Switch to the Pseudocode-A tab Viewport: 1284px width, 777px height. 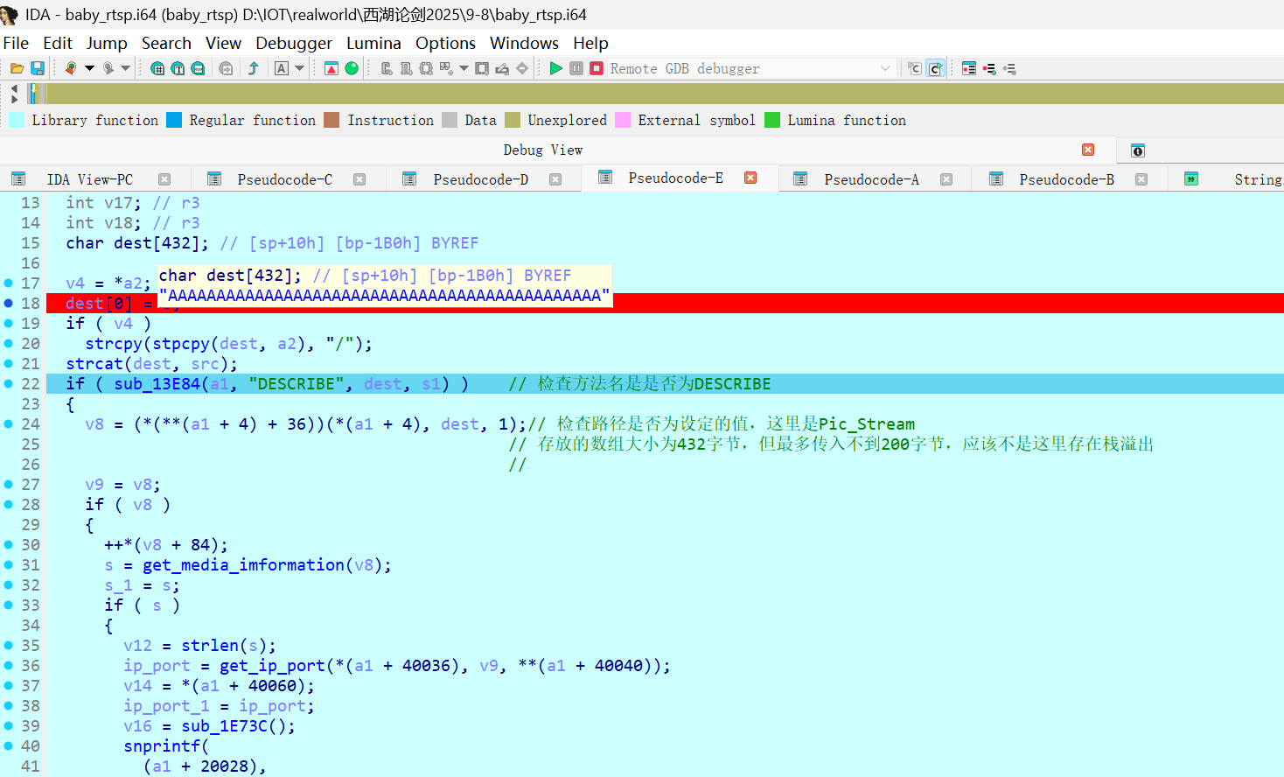point(870,179)
